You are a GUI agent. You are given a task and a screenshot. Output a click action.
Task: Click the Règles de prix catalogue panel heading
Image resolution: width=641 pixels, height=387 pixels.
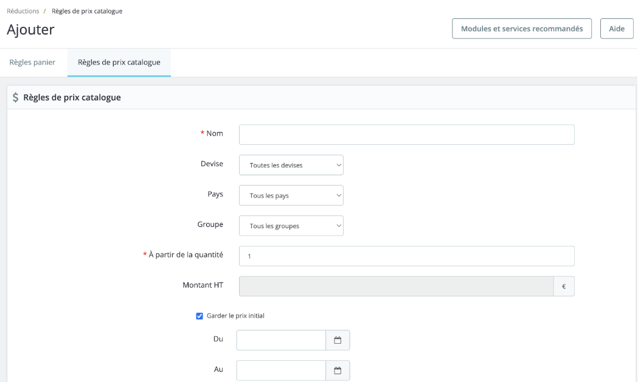click(72, 97)
